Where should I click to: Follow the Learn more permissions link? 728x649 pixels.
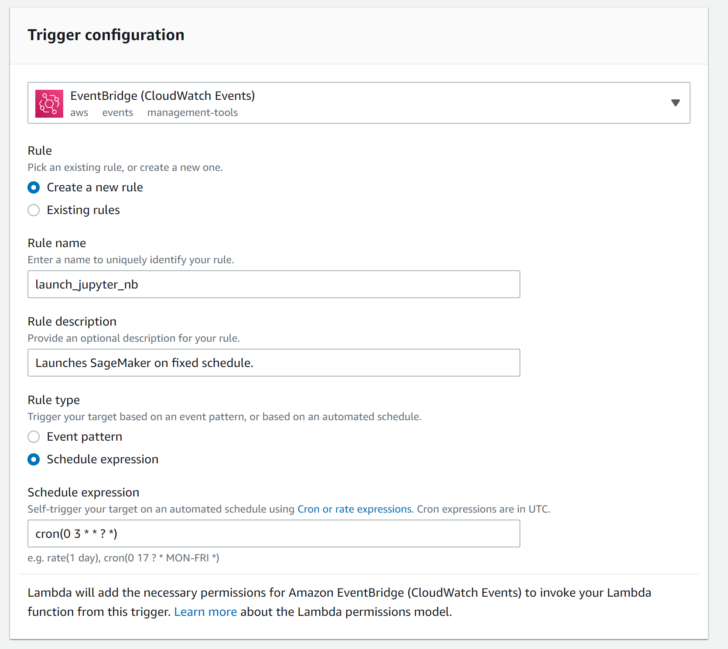[205, 612]
